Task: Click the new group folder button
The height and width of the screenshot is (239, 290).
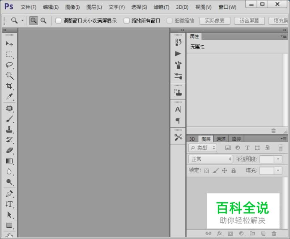Action: tap(252, 234)
